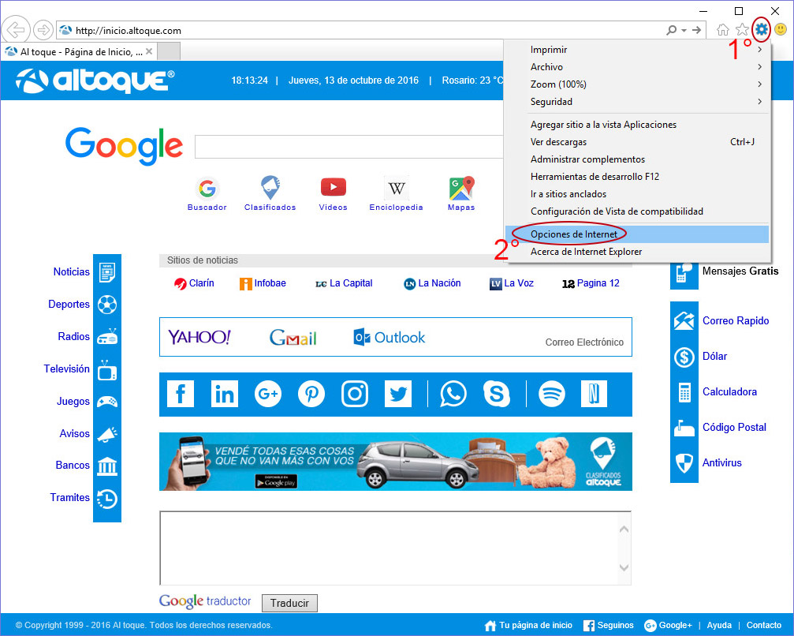794x636 pixels.
Task: Open the Pinterest icon
Action: (311, 394)
